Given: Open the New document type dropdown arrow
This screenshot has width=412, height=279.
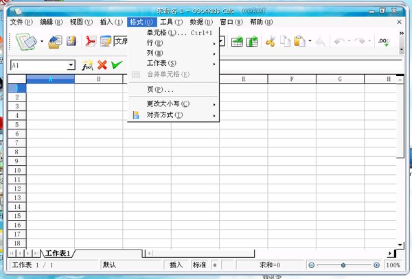Looking at the screenshot, I should point(42,41).
